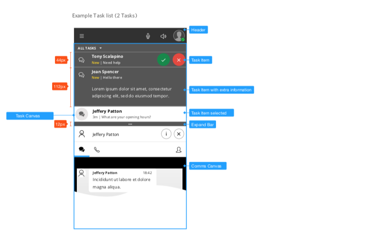Viewport: 371px width, 244px height.
Task: Open the user avatar profile menu
Action: pos(179,36)
